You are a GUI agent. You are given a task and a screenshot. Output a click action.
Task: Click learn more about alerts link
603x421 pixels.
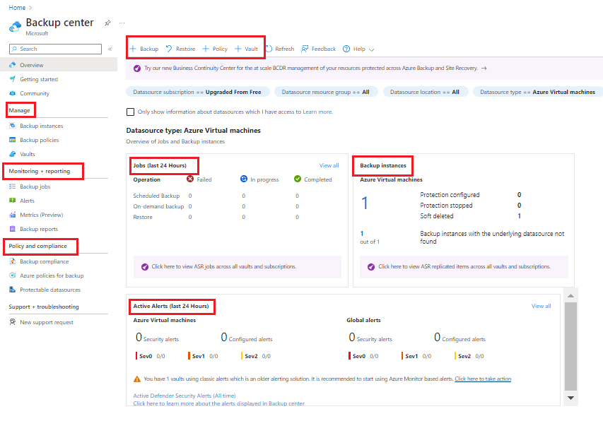[x=219, y=403]
